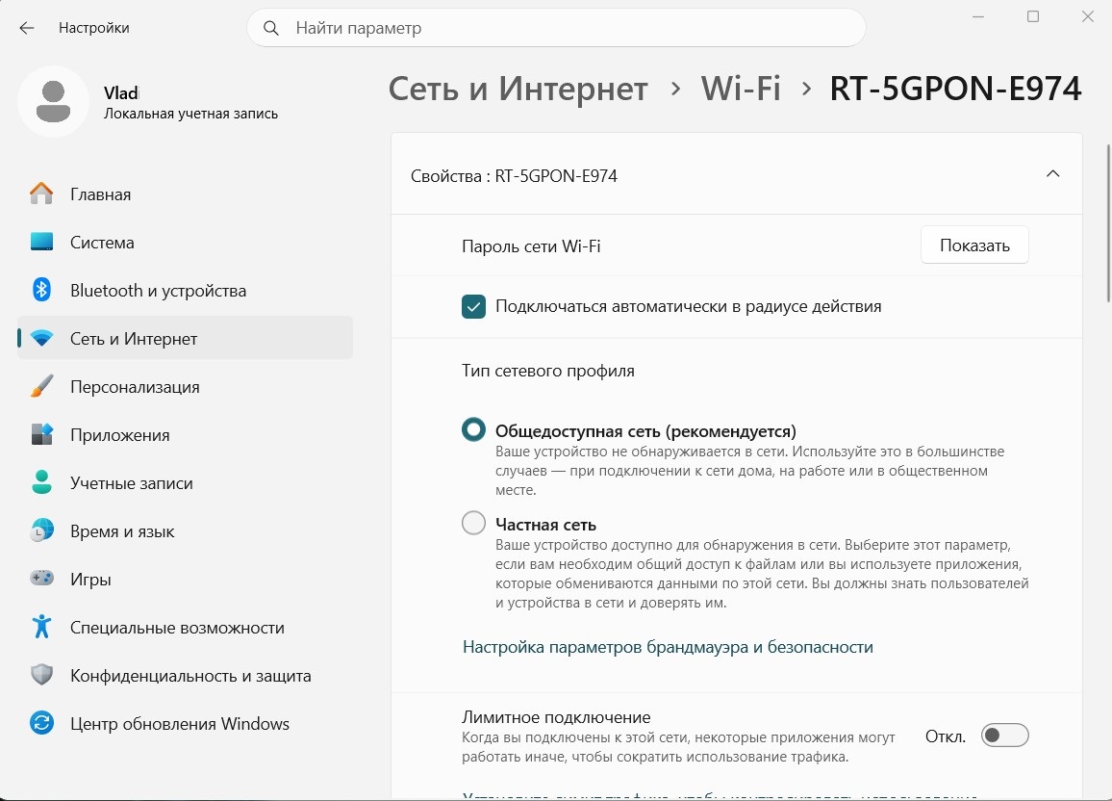Image resolution: width=1112 pixels, height=801 pixels.
Task: Click the gamepad icon for Игры
Action: (41, 579)
